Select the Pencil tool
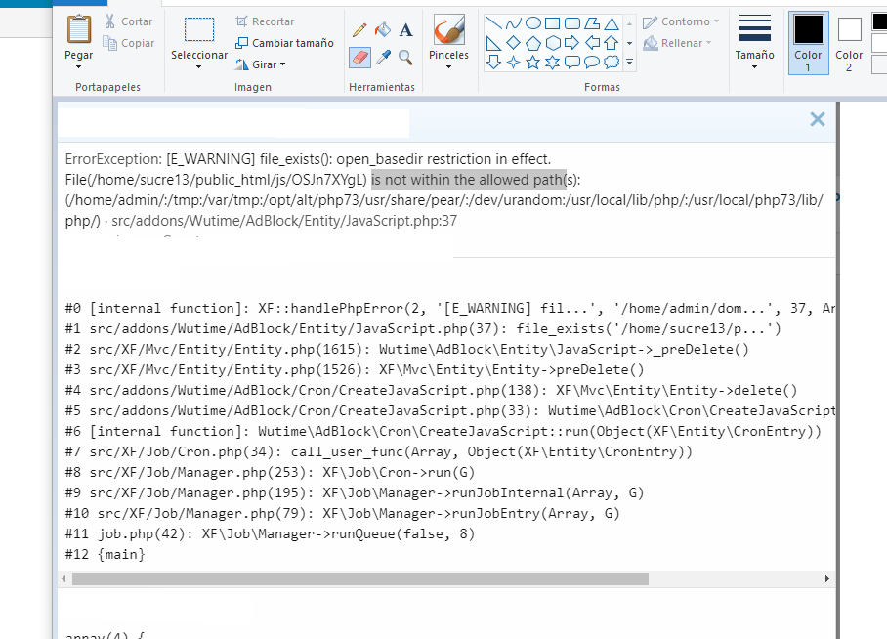 click(359, 30)
